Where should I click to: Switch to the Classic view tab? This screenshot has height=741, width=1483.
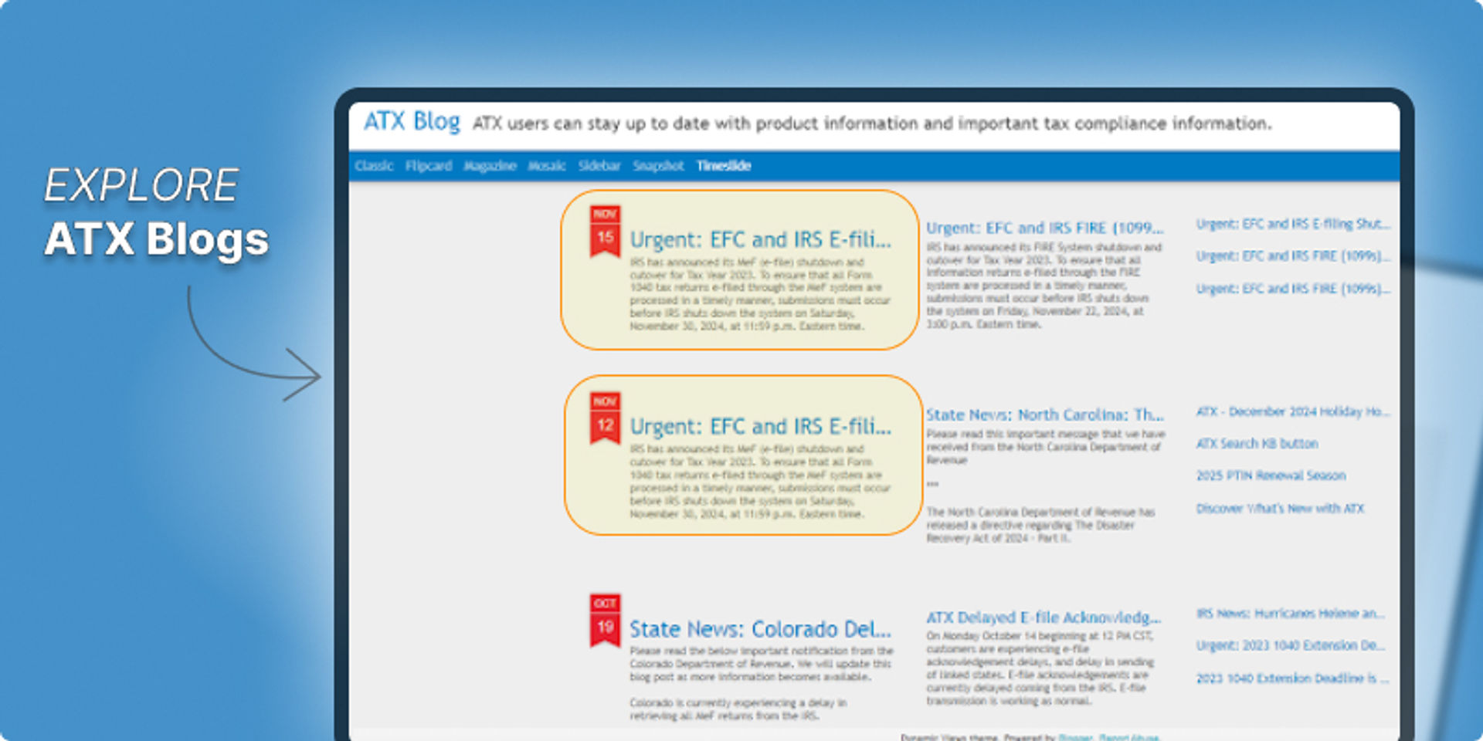374,166
